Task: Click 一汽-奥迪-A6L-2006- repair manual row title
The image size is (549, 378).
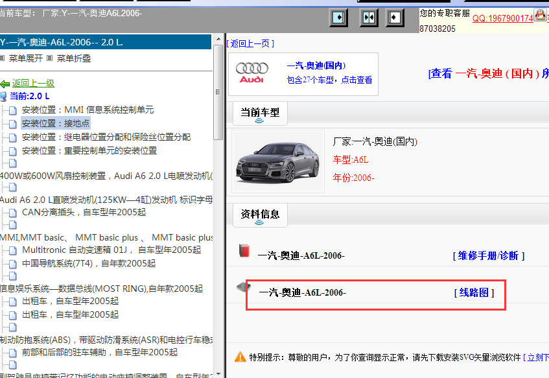Action: tap(301, 255)
